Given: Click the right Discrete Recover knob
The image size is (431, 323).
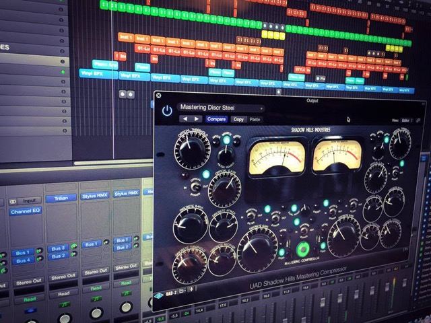Looking at the screenshot, I should click(370, 237).
